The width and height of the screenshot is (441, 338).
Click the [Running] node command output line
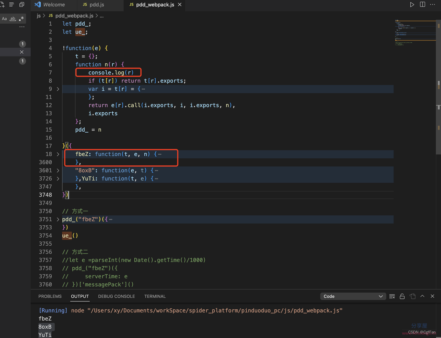[x=191, y=310]
